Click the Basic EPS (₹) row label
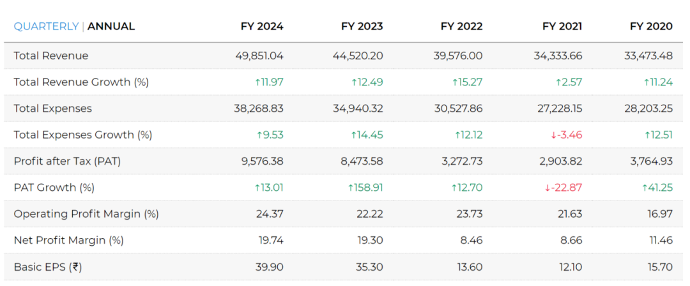Screen dimensions: 690x286 tap(48, 267)
